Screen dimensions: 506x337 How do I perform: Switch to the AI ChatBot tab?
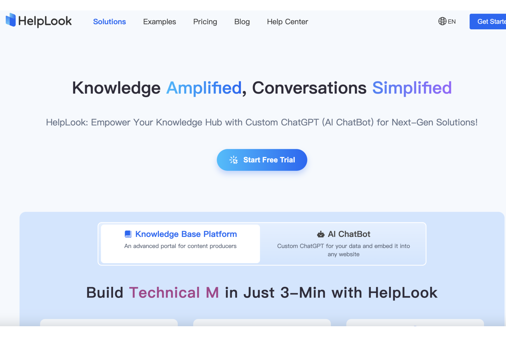tap(343, 244)
